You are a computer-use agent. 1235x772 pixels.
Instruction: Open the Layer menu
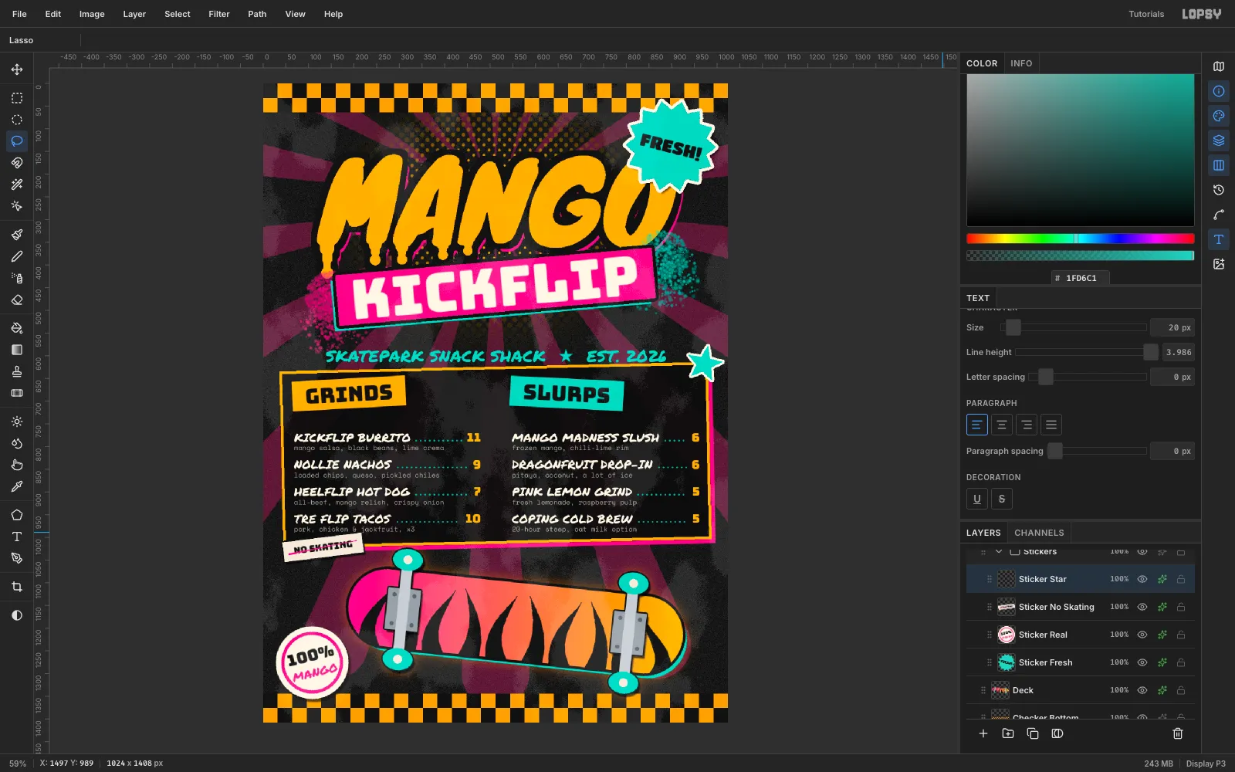pos(134,14)
